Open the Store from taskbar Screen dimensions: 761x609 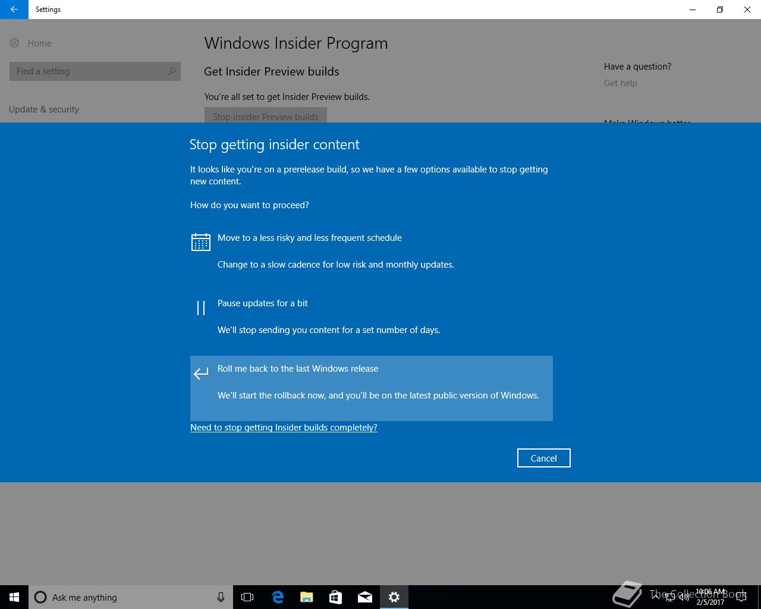click(x=335, y=597)
